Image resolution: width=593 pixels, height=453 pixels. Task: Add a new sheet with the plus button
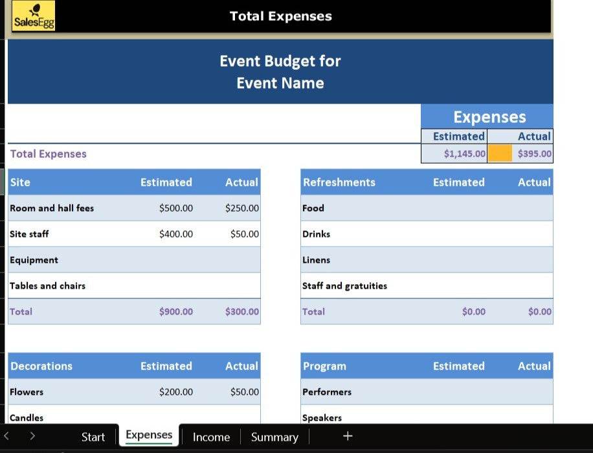pyautogui.click(x=348, y=436)
